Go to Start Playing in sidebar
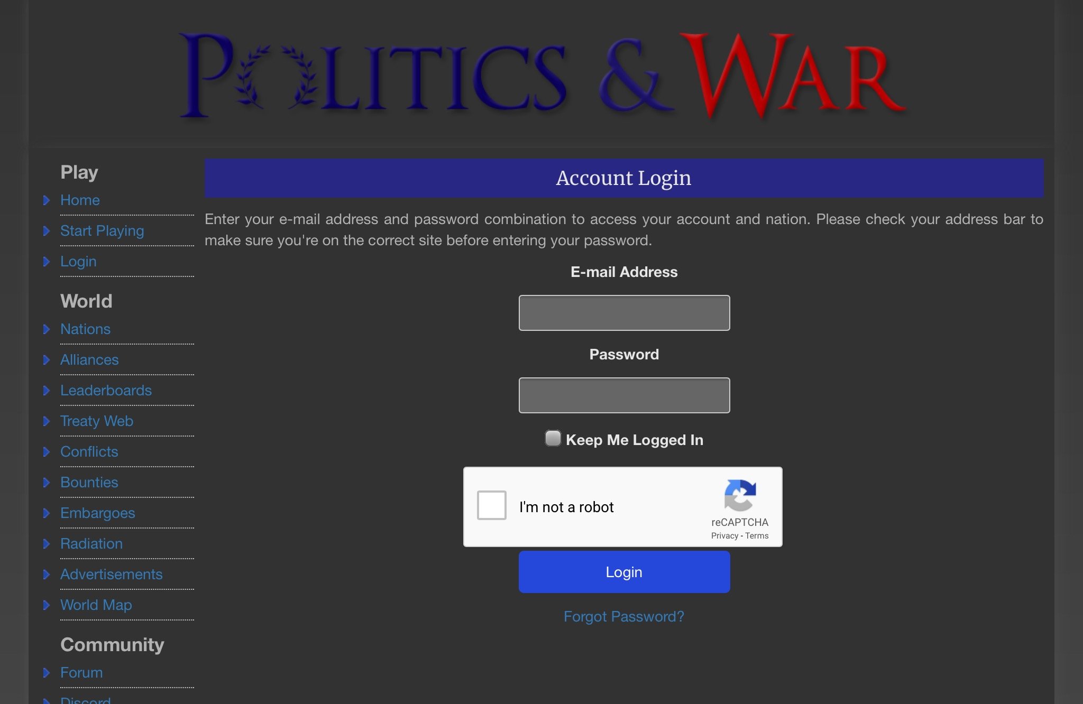Image resolution: width=1083 pixels, height=704 pixels. pyautogui.click(x=102, y=231)
